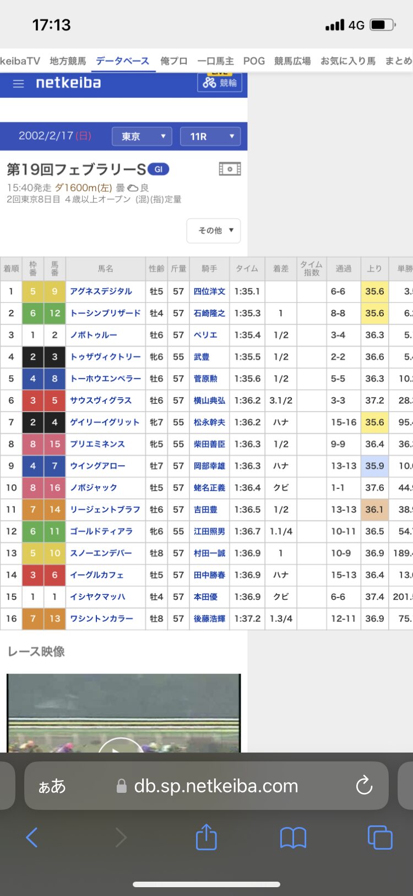Play the race video thumbnail
The image size is (413, 896).
pyautogui.click(x=120, y=745)
